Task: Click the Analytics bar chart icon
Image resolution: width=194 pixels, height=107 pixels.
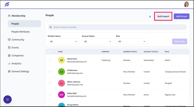Action: [9, 64]
